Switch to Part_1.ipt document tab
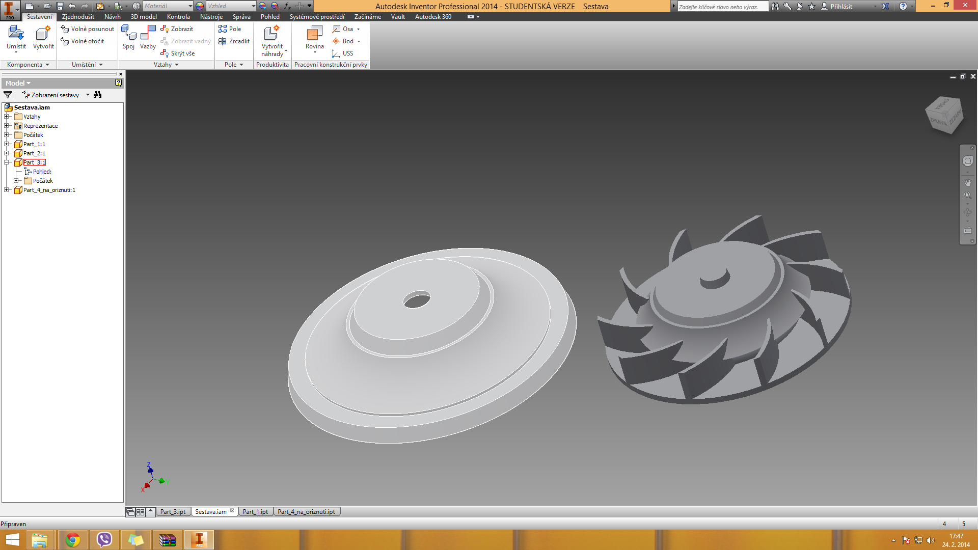The width and height of the screenshot is (978, 550). point(255,512)
